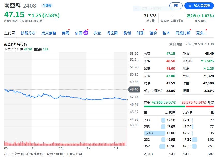Viewport: 217px width, 159px height.
Task: Open the 財務 financials section
Action: pyautogui.click(x=140, y=33)
